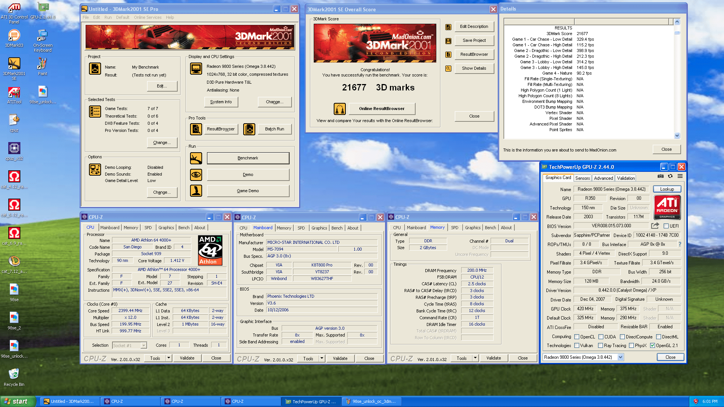Image resolution: width=724 pixels, height=407 pixels.
Task: Click Demo eye icon
Action: pyautogui.click(x=196, y=174)
